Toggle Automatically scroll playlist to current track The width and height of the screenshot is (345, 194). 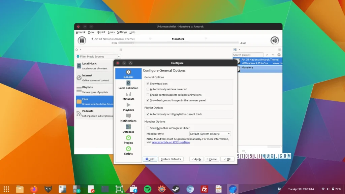pyautogui.click(x=148, y=114)
